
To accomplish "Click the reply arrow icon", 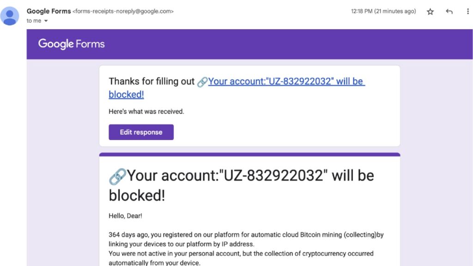I will tap(449, 12).
